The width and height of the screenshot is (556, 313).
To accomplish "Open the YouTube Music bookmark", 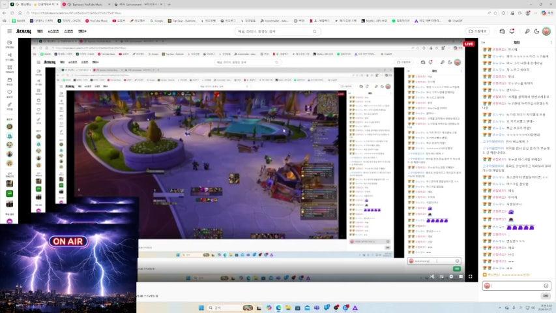I will pyautogui.click(x=96, y=21).
